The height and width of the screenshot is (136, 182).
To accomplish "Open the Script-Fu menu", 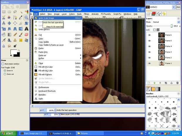I will 117,14.
